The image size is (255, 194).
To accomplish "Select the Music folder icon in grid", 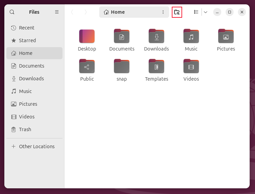I will (191, 36).
